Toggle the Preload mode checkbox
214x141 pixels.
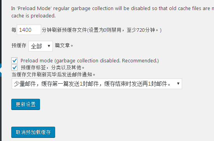coord(14,60)
